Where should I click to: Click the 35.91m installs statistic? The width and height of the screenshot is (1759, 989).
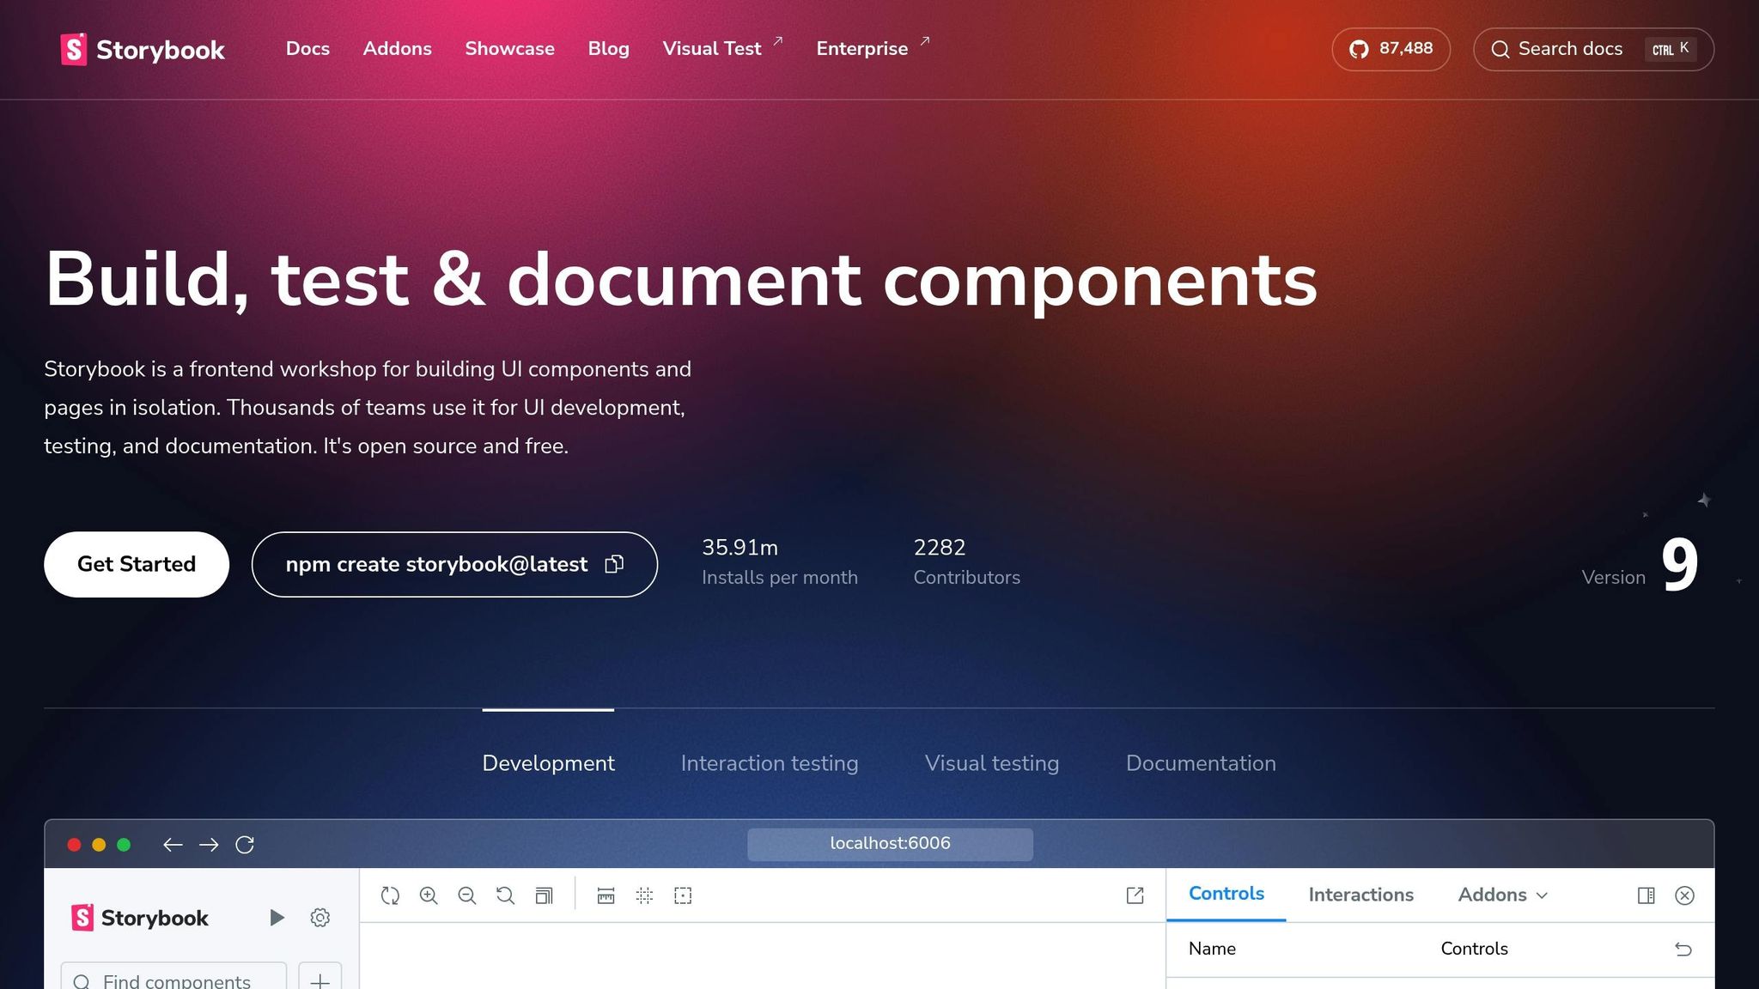tap(779, 561)
